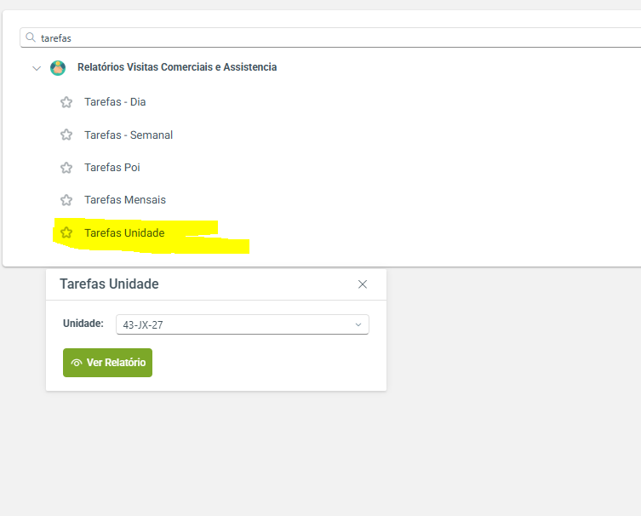Click the eye icon on Ver Relatório
The width and height of the screenshot is (641, 516).
(x=77, y=363)
